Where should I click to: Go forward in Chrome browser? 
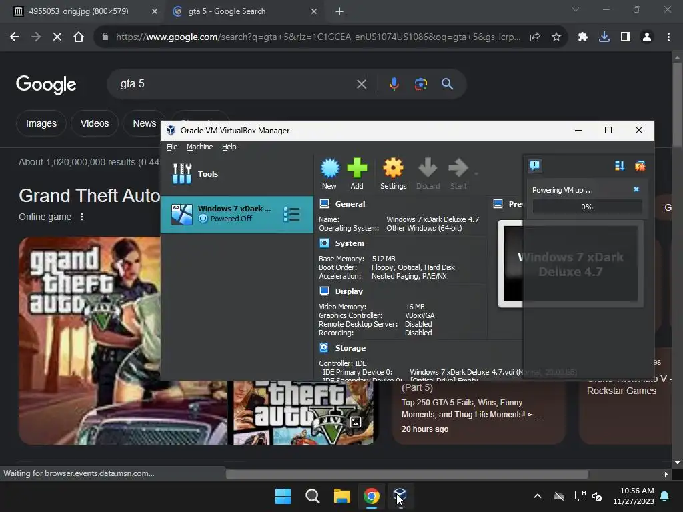coord(36,37)
